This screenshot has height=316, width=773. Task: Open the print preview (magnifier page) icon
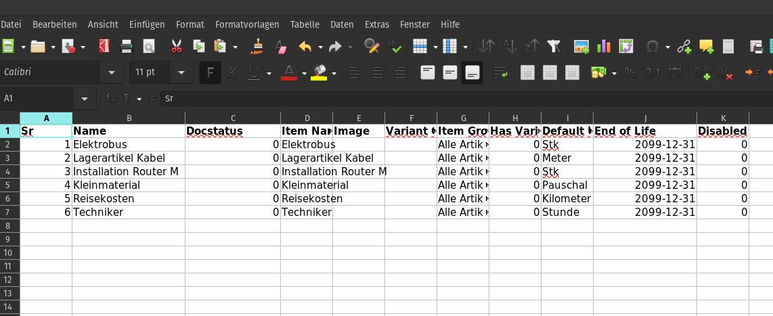click(x=148, y=47)
